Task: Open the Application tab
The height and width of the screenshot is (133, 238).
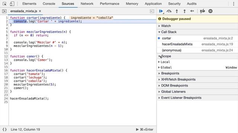Action: pos(153,4)
